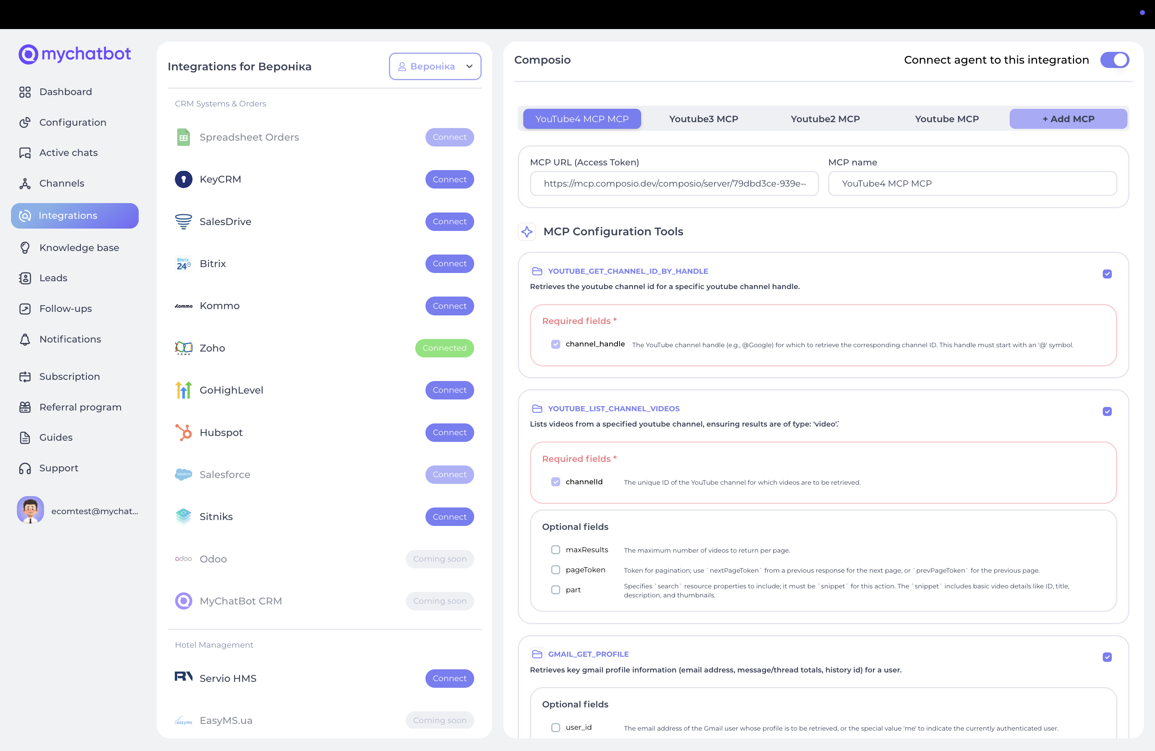Click folder icon beside YOUTUBE_LIST_CHANNEL_VIDEOS

(537, 408)
